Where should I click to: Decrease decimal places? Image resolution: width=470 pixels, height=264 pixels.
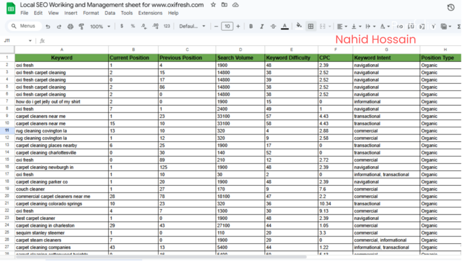(x=144, y=26)
